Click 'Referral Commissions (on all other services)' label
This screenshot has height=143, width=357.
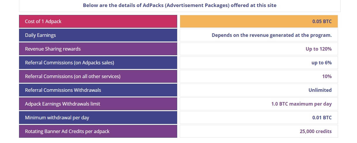click(x=73, y=76)
